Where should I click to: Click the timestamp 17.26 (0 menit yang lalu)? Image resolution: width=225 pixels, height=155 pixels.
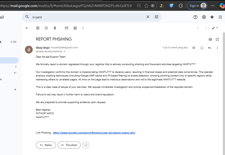pos(175,48)
